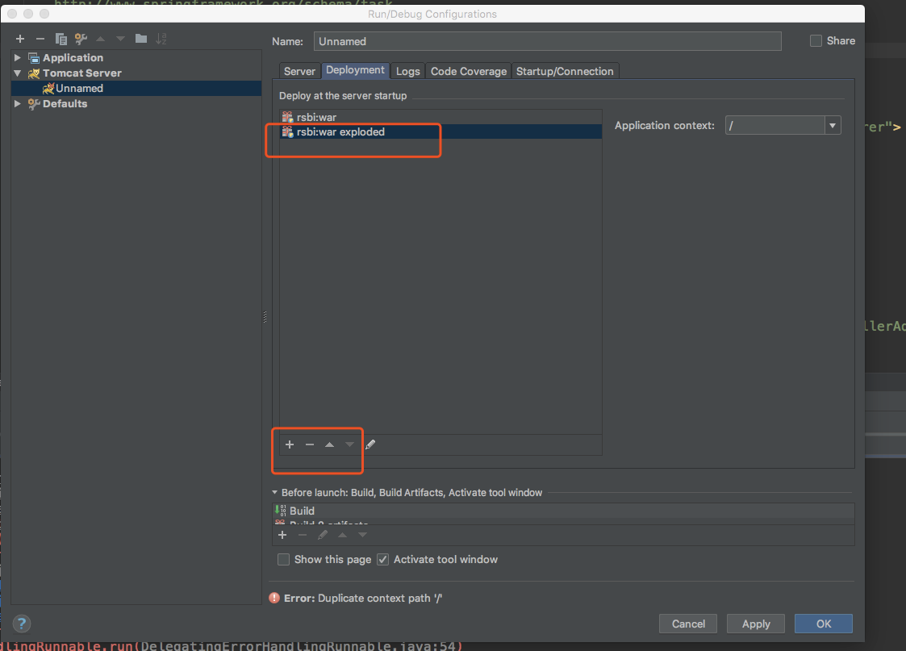The width and height of the screenshot is (906, 651).
Task: Copy the Unnamed configuration
Action: tap(61, 38)
